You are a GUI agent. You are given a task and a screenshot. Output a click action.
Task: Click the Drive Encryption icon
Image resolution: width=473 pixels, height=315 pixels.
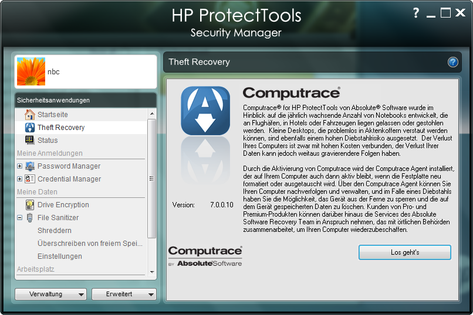point(30,205)
